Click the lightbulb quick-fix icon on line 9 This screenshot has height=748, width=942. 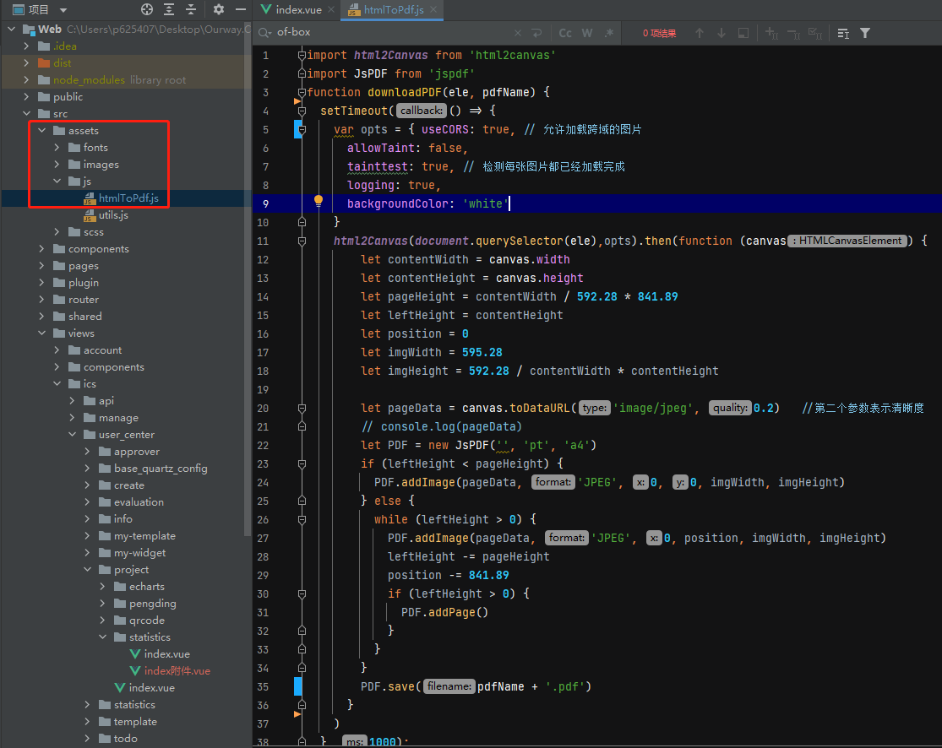click(x=319, y=201)
